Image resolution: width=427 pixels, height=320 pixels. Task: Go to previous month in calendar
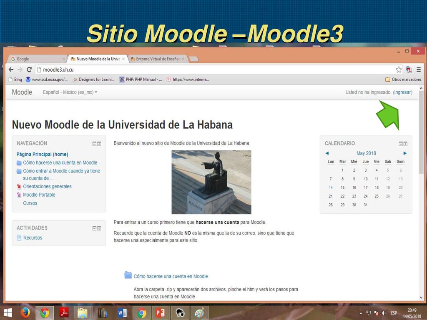coord(327,153)
